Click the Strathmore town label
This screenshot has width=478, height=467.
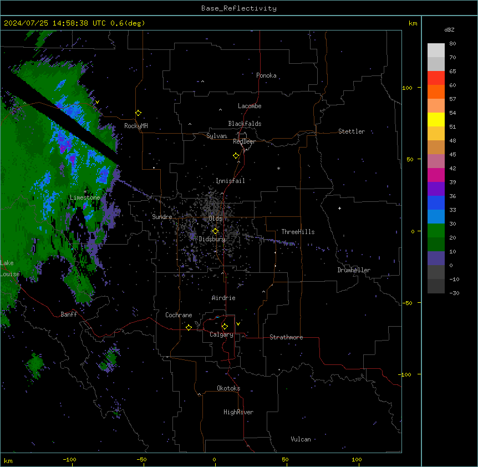[x=286, y=337]
